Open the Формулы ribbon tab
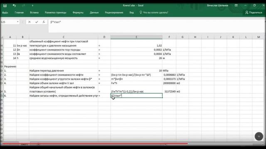The image size is (266, 149). tap(78, 12)
